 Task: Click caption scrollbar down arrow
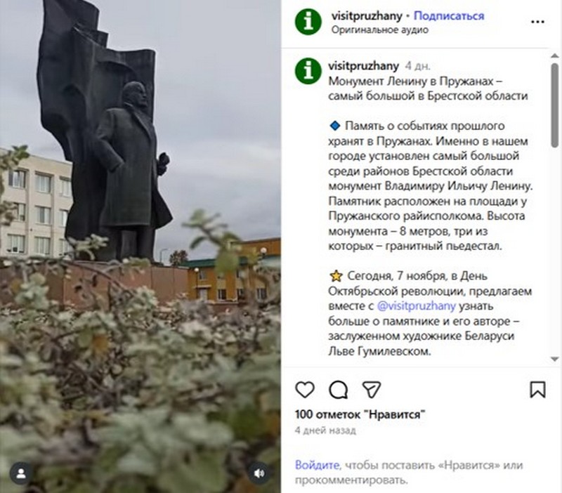[x=554, y=359]
